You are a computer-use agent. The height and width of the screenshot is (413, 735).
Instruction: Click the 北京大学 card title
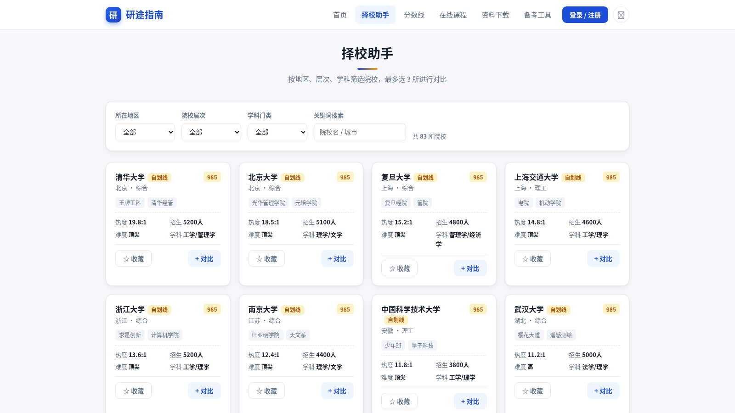coord(263,177)
